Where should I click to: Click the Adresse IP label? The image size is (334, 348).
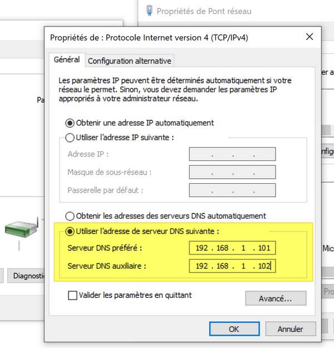click(x=88, y=154)
